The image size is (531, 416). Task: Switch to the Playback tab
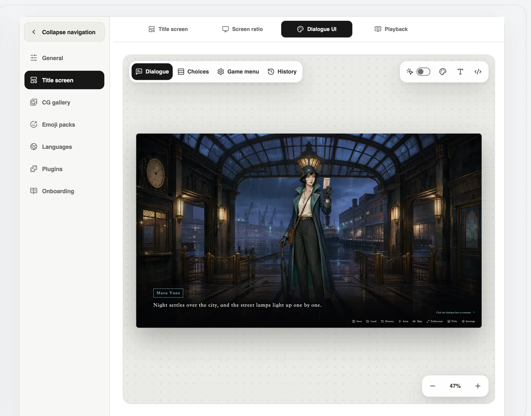click(391, 29)
